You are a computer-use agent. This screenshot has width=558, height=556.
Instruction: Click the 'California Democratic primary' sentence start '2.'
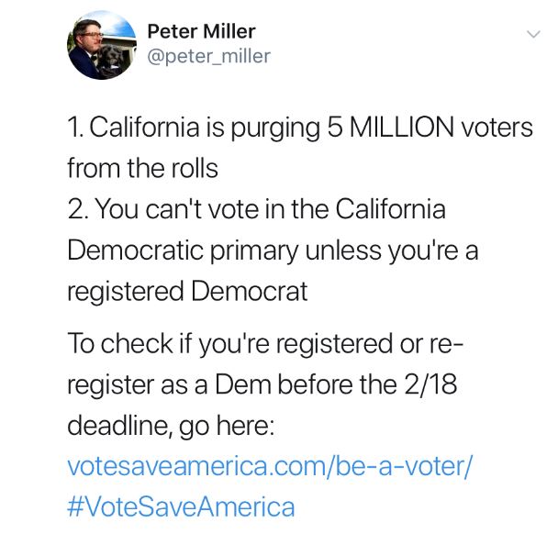(x=76, y=209)
